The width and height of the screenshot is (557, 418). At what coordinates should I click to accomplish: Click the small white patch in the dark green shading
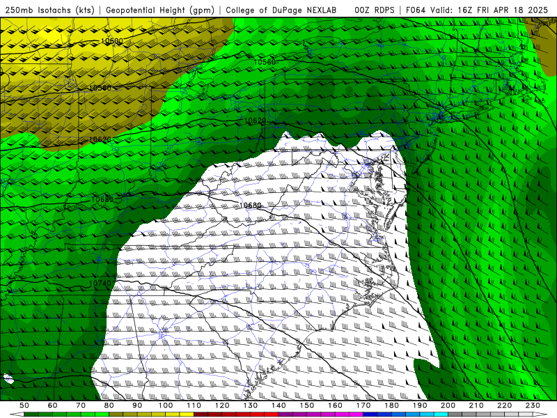point(8,379)
